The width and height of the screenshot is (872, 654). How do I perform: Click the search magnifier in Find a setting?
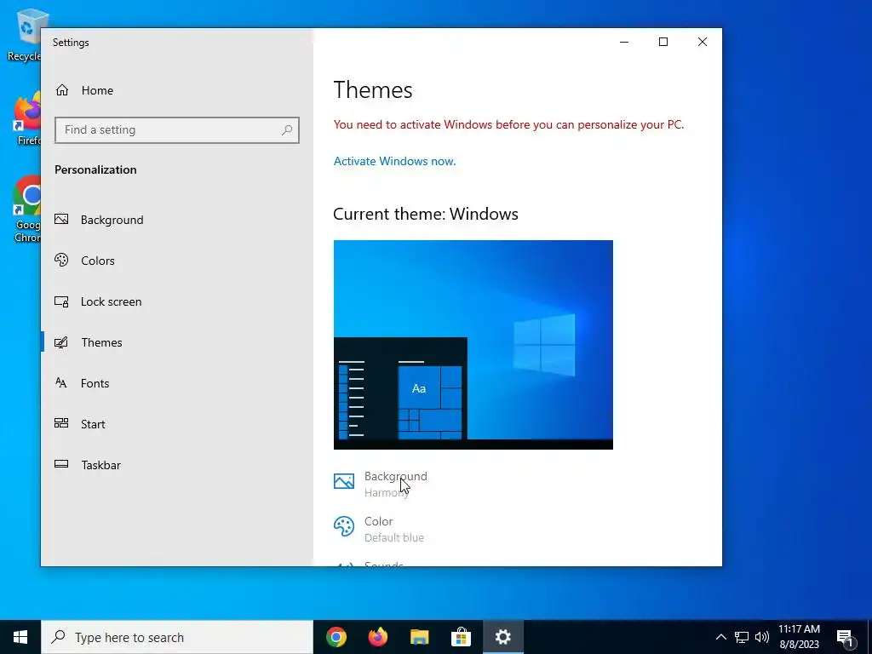[x=287, y=130]
